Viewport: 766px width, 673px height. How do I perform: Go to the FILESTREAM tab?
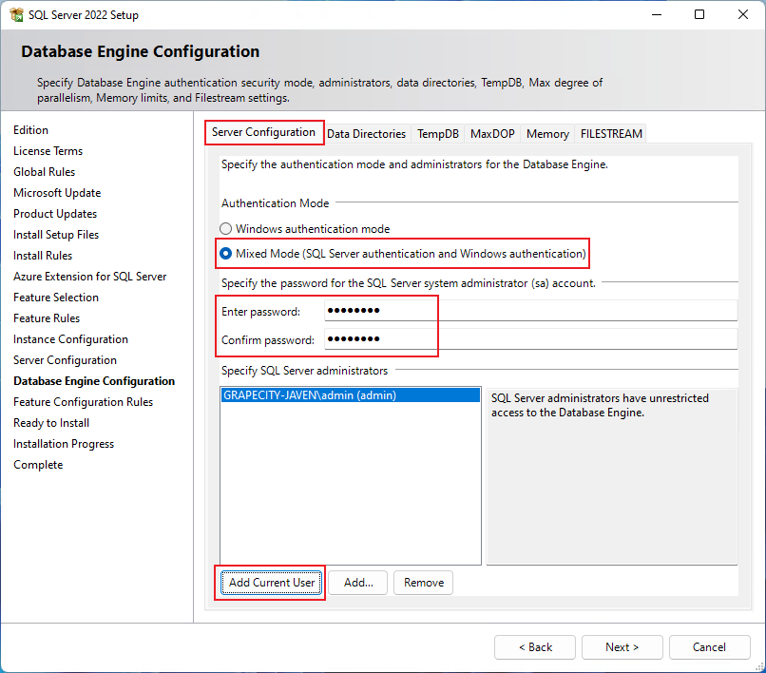[x=611, y=134]
